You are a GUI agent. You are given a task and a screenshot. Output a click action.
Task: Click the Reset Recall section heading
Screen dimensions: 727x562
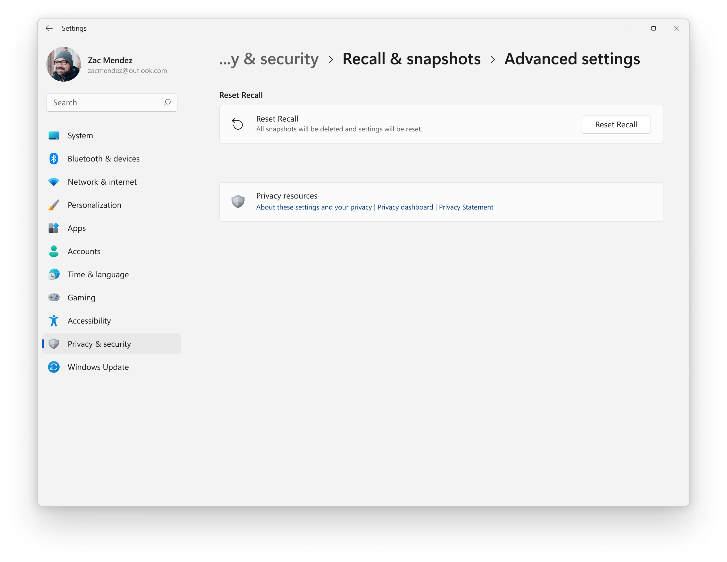tap(241, 95)
